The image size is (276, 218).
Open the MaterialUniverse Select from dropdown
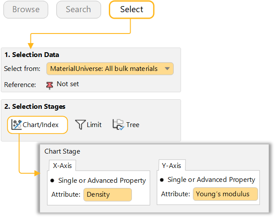(104, 69)
